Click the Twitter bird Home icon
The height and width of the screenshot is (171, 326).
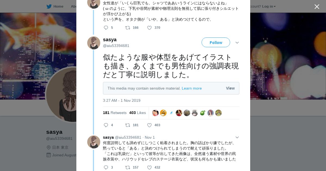(49, 7)
